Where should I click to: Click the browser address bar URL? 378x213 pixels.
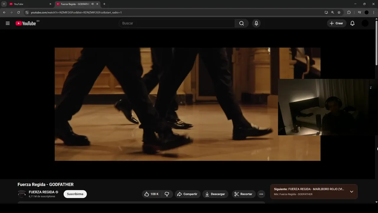click(76, 12)
